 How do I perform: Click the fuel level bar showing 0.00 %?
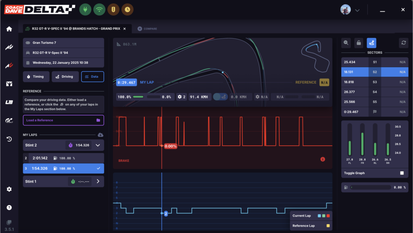point(371,187)
